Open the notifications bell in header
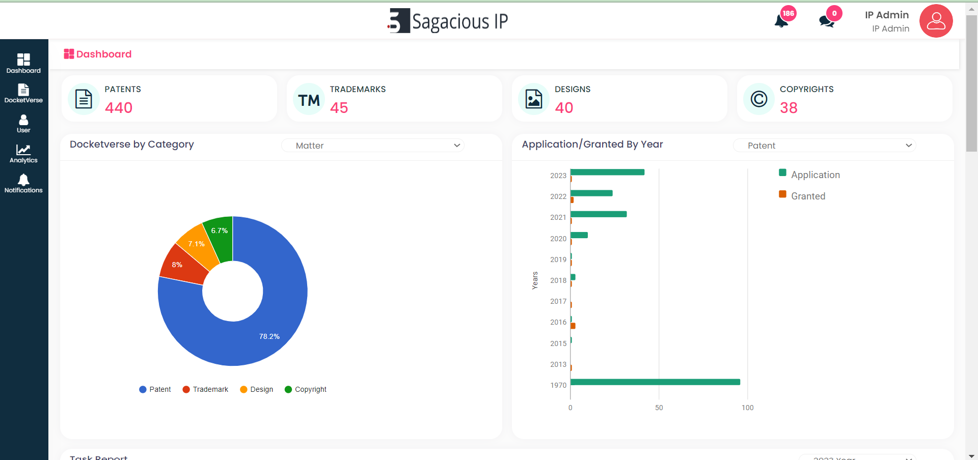 click(x=781, y=21)
